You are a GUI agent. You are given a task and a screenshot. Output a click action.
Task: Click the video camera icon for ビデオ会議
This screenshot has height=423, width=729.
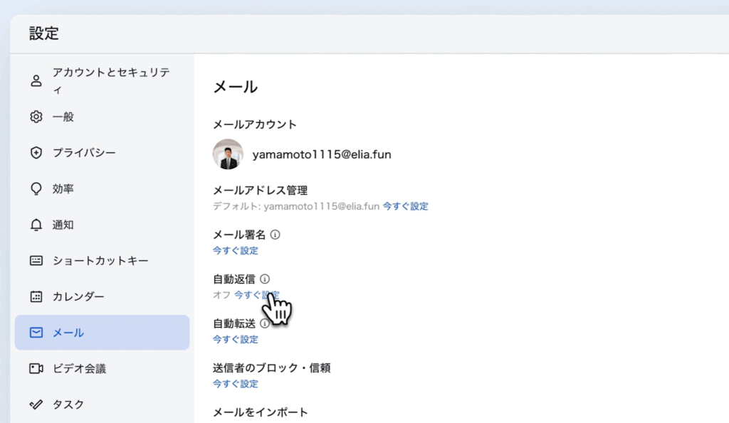coord(36,368)
